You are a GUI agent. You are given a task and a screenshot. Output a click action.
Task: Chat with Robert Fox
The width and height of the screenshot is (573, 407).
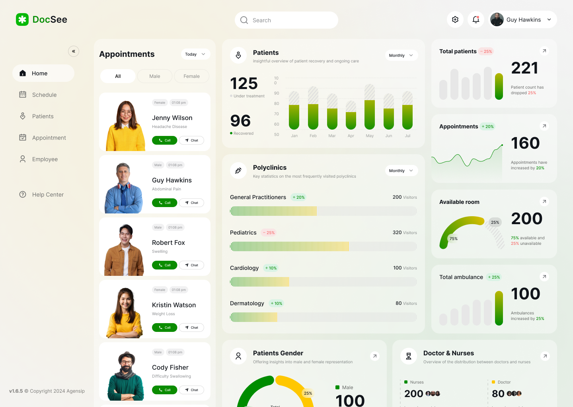click(191, 265)
